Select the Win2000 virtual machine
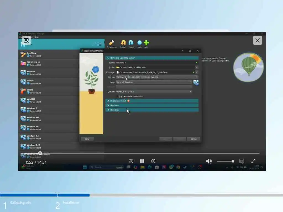 [x=49, y=100]
